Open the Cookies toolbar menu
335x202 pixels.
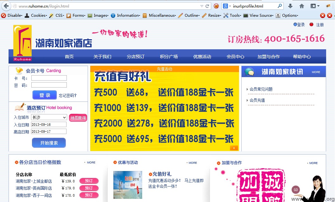tap(36, 15)
